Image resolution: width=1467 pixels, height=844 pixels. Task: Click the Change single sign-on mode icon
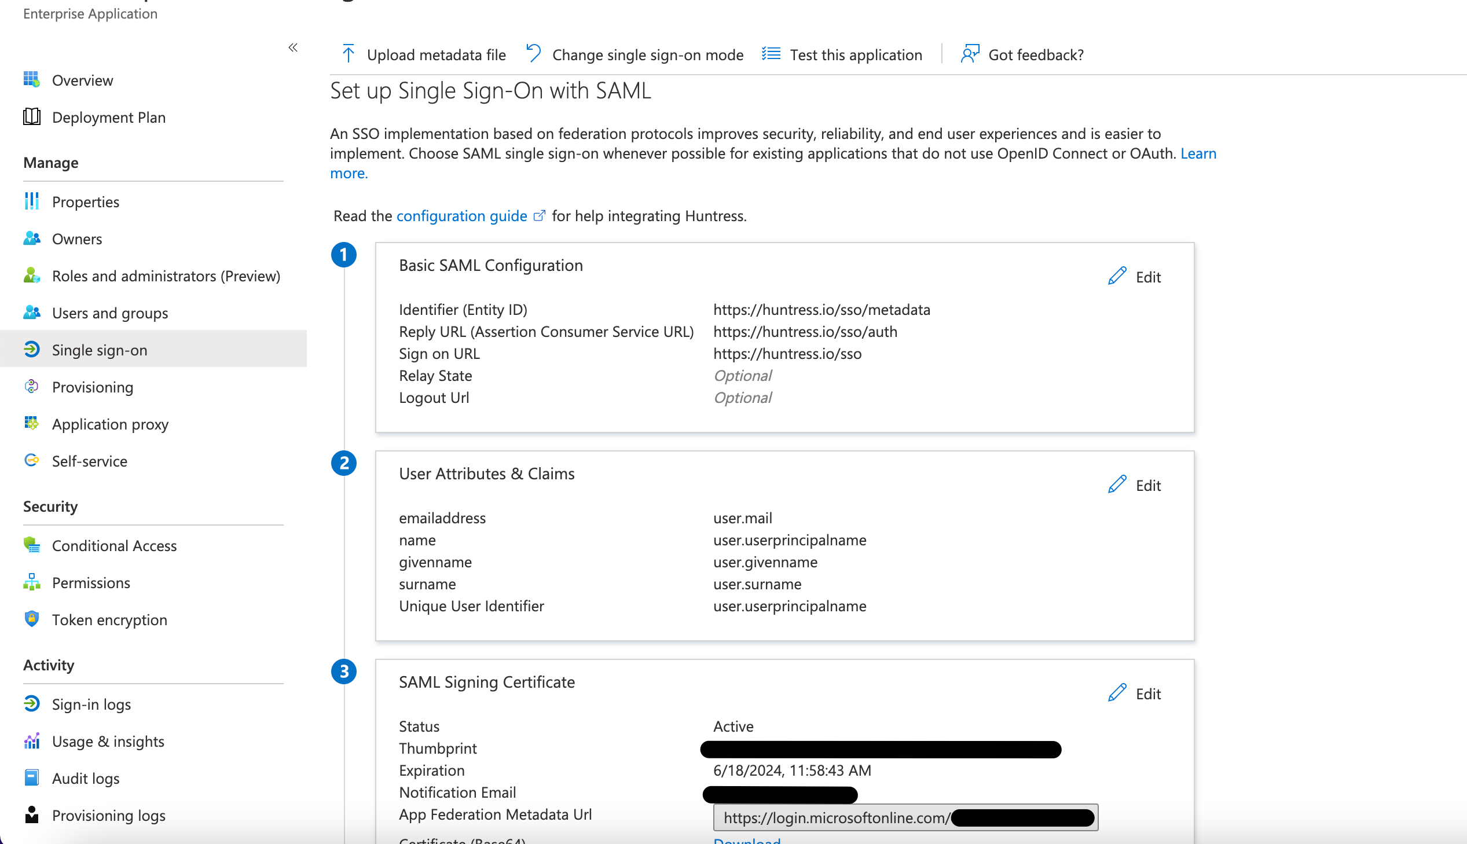[533, 53]
